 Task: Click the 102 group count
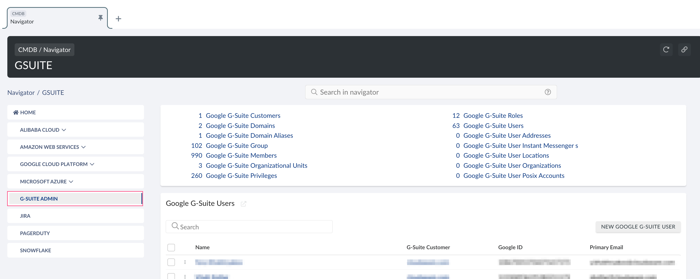[x=196, y=146]
